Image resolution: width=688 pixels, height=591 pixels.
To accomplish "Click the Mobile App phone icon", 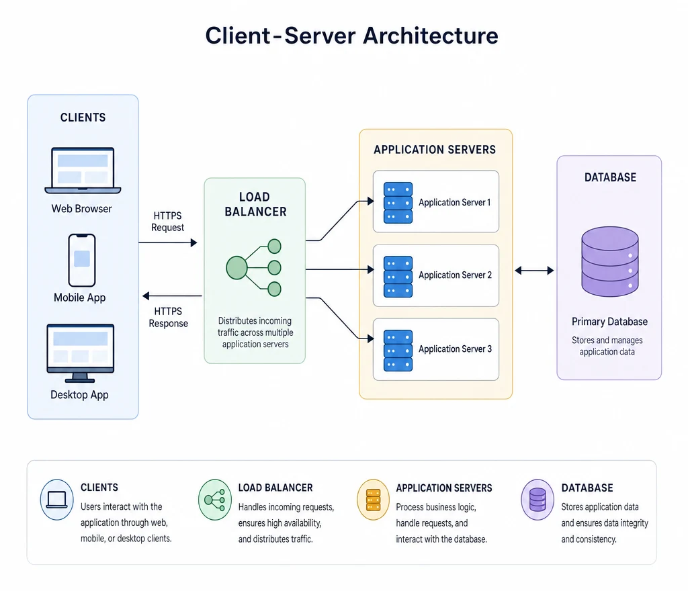I will (x=81, y=260).
